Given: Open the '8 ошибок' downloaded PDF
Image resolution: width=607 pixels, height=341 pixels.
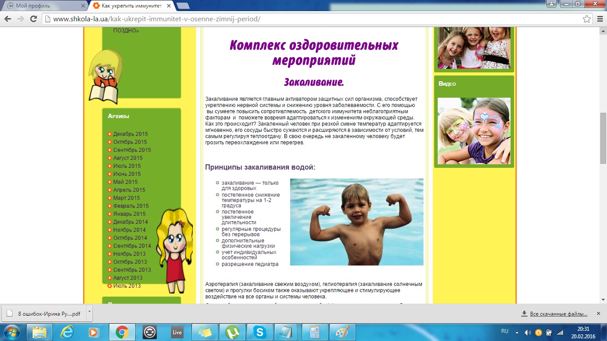Looking at the screenshot, I should (44, 313).
